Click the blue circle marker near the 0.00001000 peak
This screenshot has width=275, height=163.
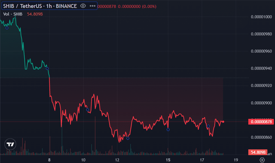pos(7,28)
